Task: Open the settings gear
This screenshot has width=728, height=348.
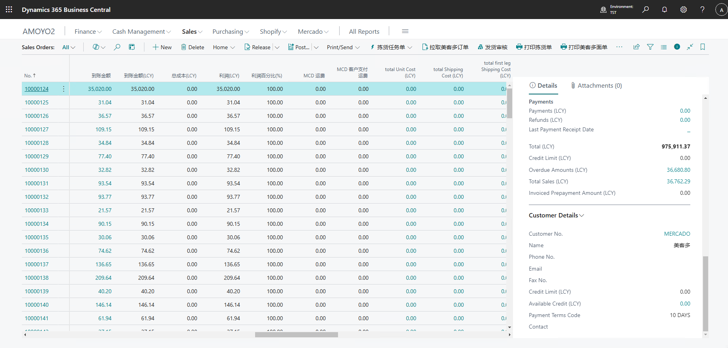Action: pos(684,10)
